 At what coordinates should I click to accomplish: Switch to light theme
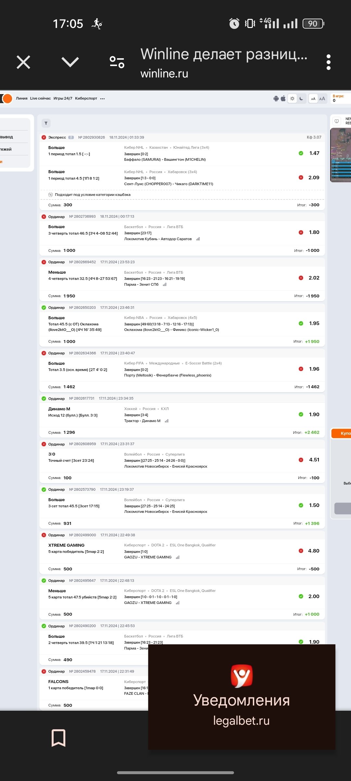[292, 99]
